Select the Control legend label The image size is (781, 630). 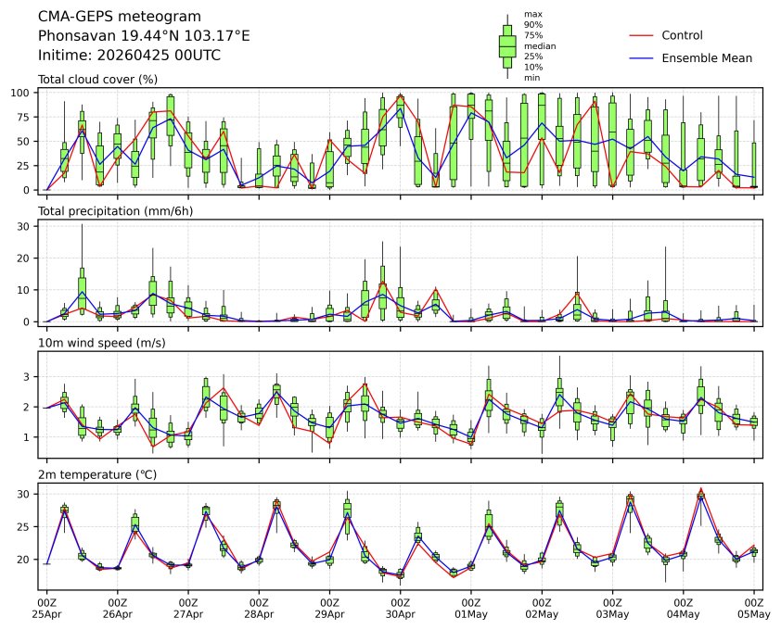coord(682,35)
